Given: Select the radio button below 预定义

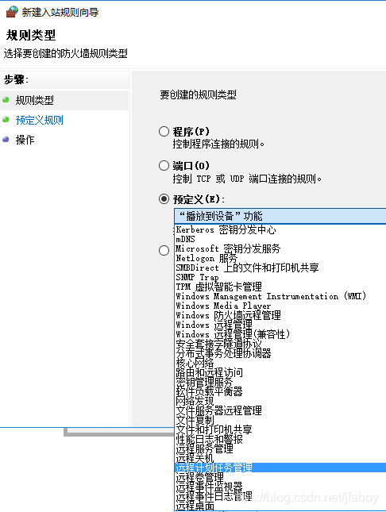Looking at the screenshot, I should click(x=164, y=251).
